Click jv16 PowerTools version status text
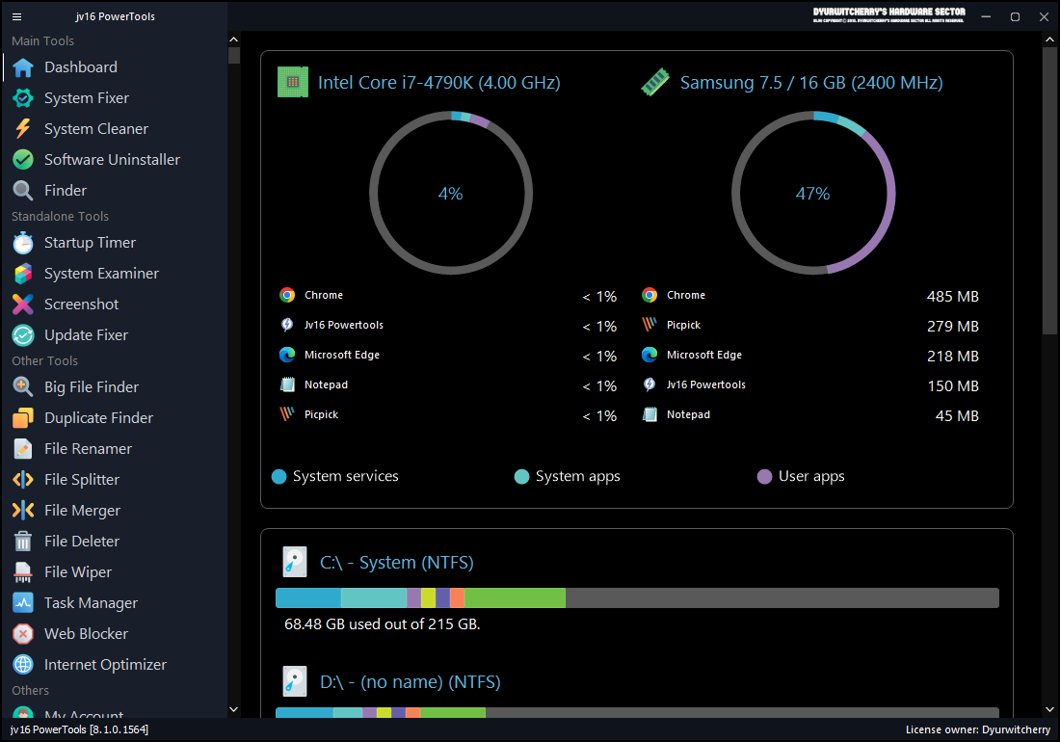Image resolution: width=1060 pixels, height=742 pixels. click(79, 729)
